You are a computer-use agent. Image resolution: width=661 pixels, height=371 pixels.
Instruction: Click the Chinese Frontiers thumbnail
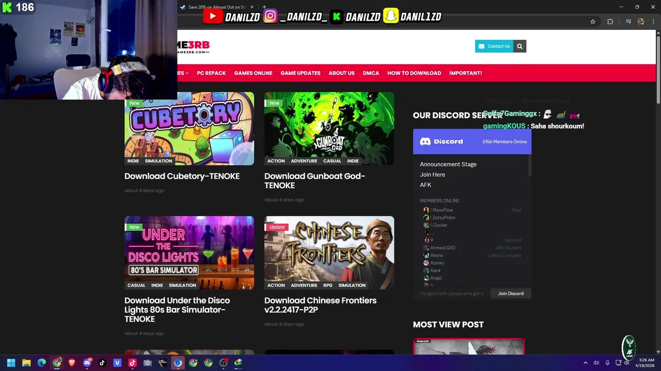[329, 253]
